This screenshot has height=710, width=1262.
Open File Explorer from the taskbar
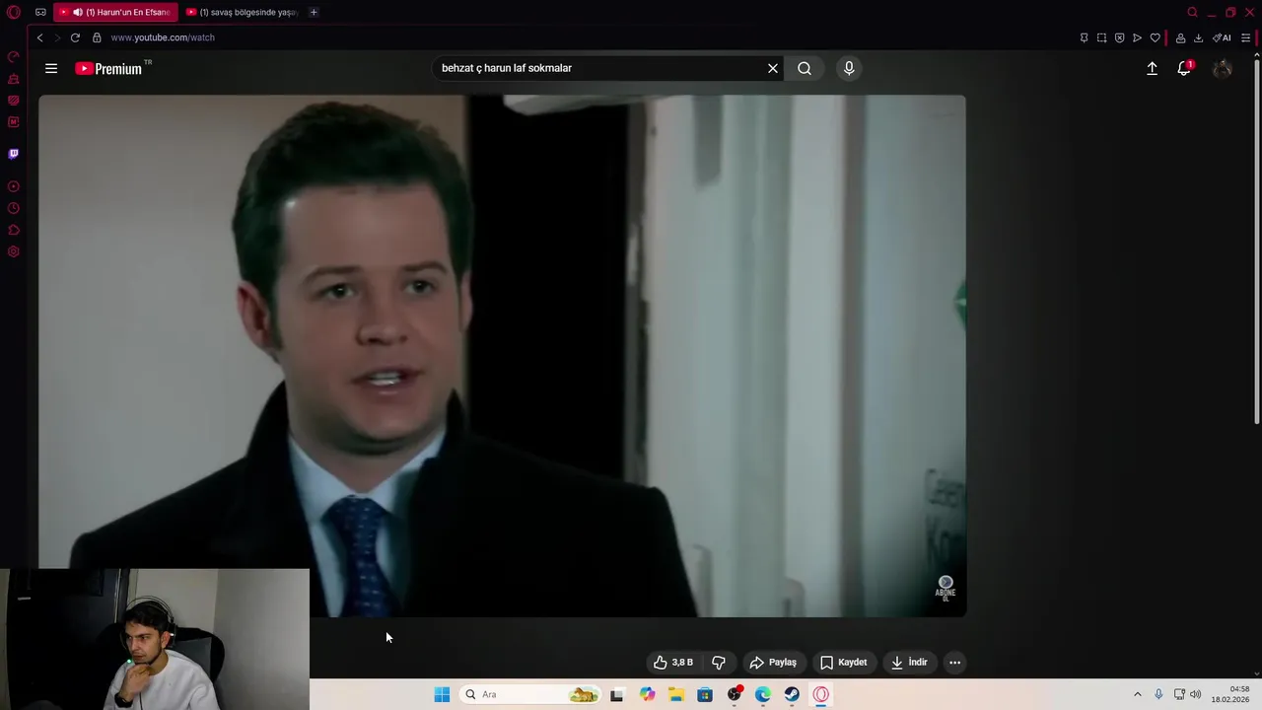pyautogui.click(x=676, y=694)
